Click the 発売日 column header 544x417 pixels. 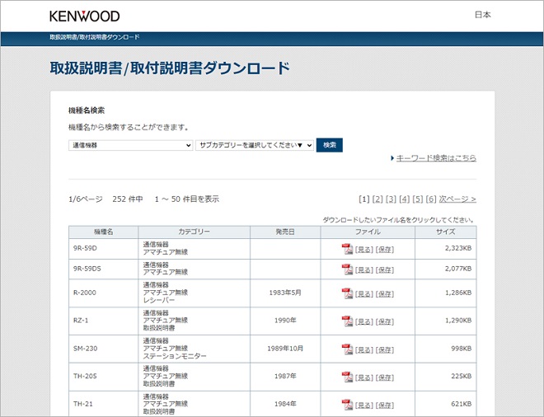pyautogui.click(x=285, y=232)
